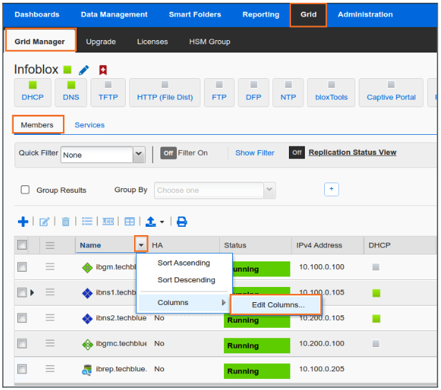Image resolution: width=441 pixels, height=390 pixels.
Task: Click the Show Filter link
Action: (x=254, y=153)
